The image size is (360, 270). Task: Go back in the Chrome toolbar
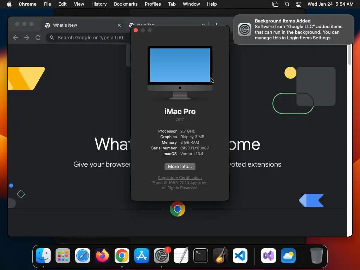[15, 38]
